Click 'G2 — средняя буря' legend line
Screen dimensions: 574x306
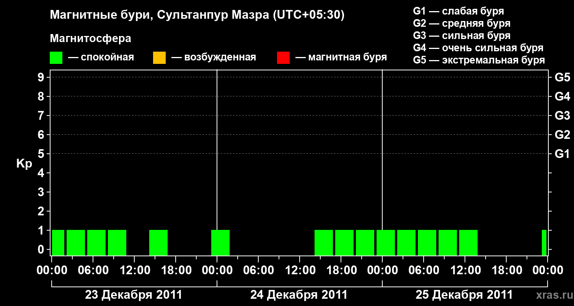coord(461,23)
